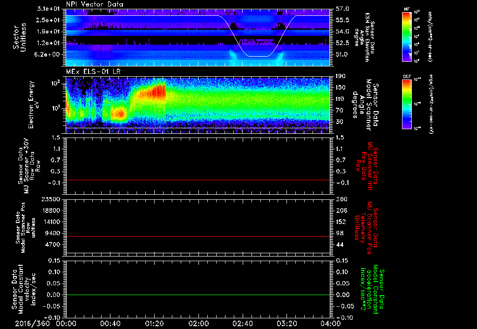Click the 55.5 sun elevation tick value
This screenshot has height=329, width=477.
pos(342,20)
